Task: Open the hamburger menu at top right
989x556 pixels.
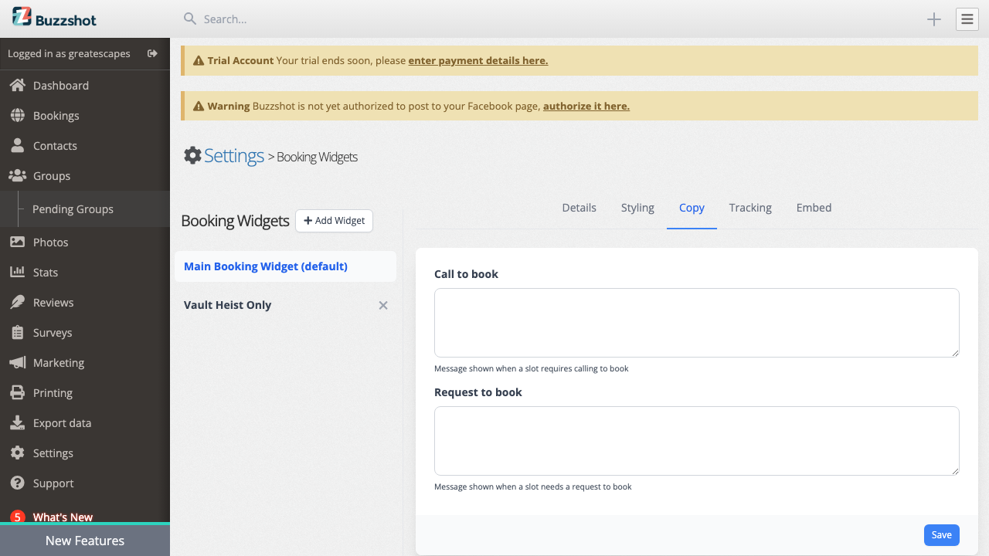Action: click(967, 19)
